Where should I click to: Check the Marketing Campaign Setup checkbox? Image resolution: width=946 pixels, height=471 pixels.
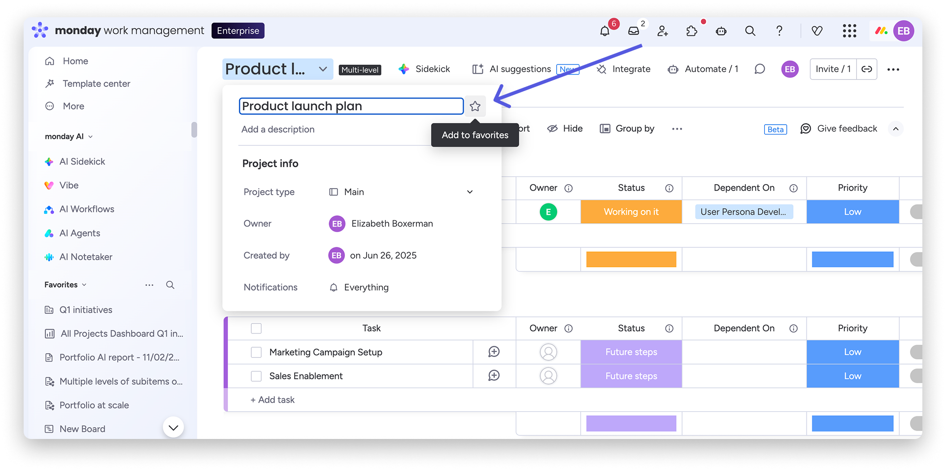tap(256, 352)
